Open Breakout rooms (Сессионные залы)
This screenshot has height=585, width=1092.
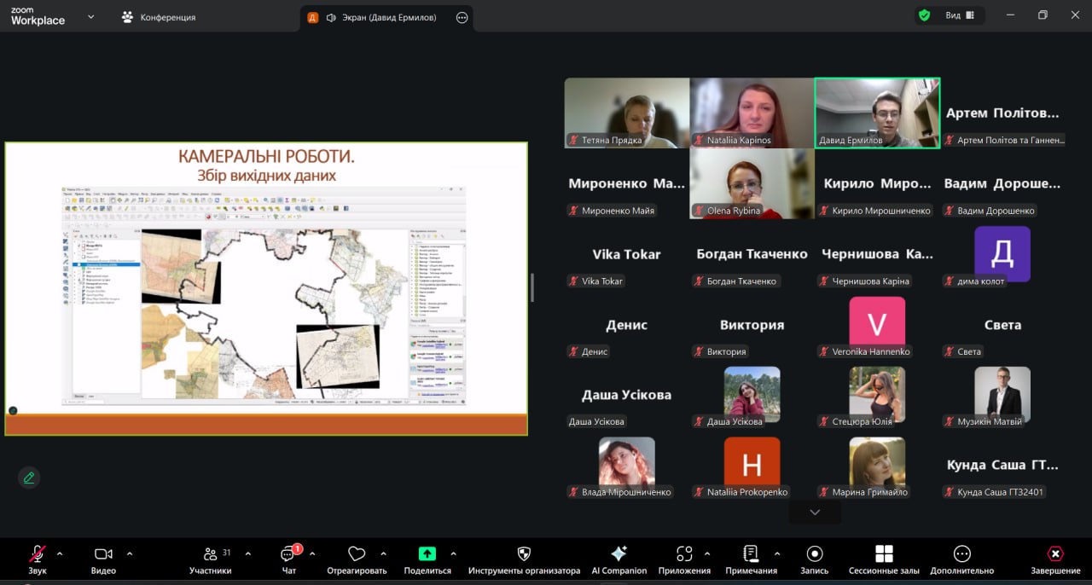884,554
